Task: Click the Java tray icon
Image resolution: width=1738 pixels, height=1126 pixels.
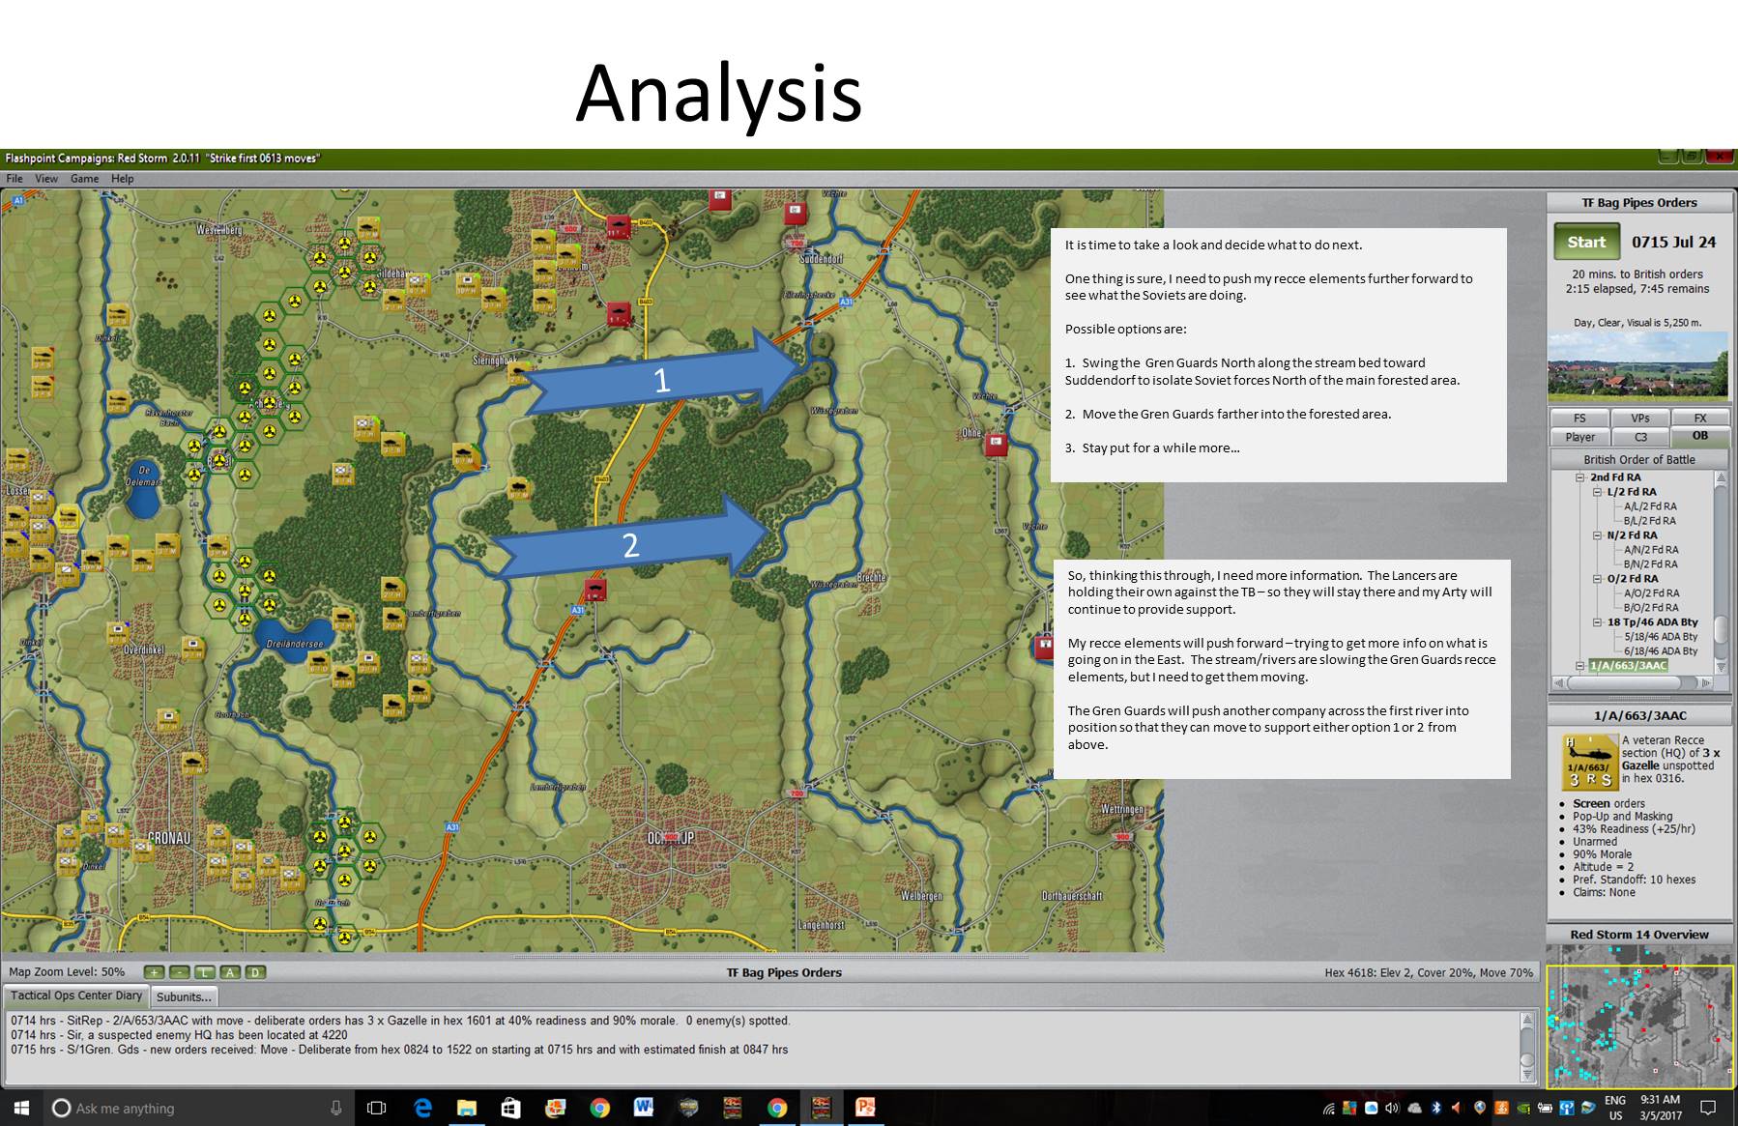Action: click(x=1501, y=1108)
